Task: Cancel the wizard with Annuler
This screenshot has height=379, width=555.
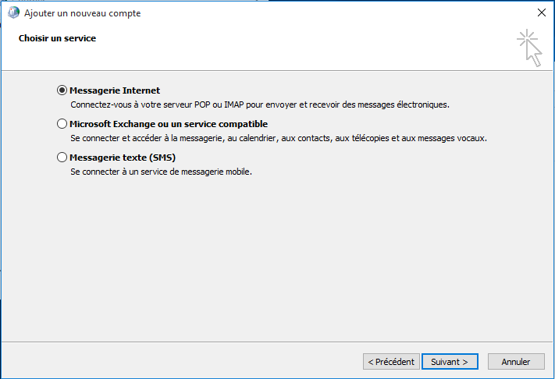Action: coord(515,362)
